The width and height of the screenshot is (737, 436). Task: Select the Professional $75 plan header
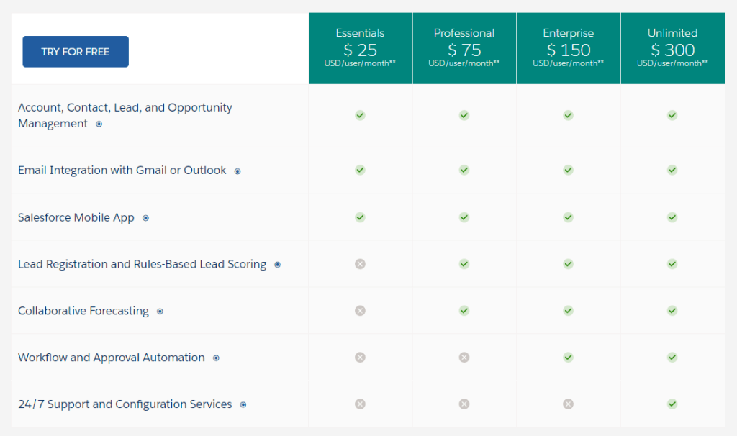coord(464,48)
